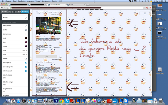Click the Speichern button
This screenshot has width=168, height=105.
pos(25,12)
